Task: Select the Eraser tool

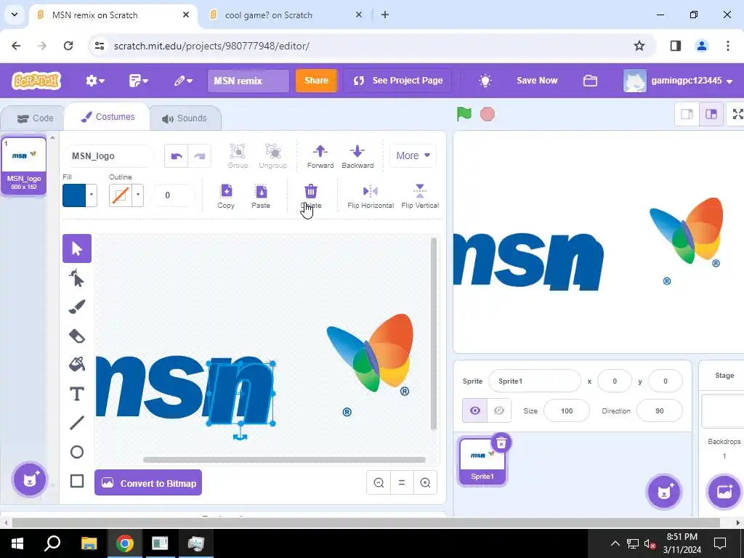Action: click(x=77, y=336)
